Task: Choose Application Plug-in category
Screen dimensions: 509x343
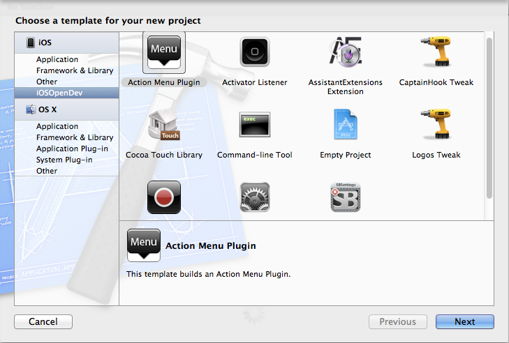Action: tap(66, 148)
